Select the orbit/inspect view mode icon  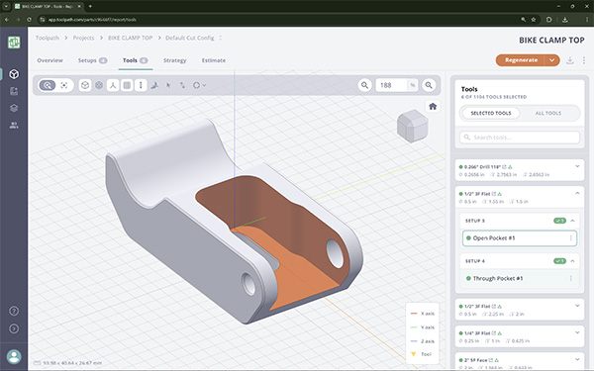click(x=48, y=85)
